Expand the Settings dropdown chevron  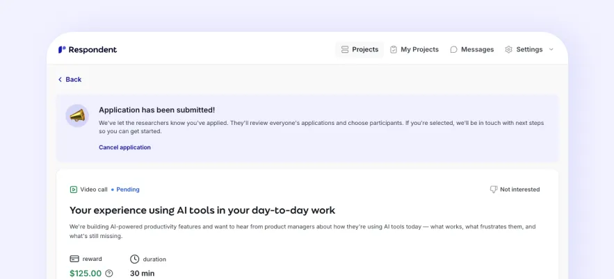click(551, 50)
